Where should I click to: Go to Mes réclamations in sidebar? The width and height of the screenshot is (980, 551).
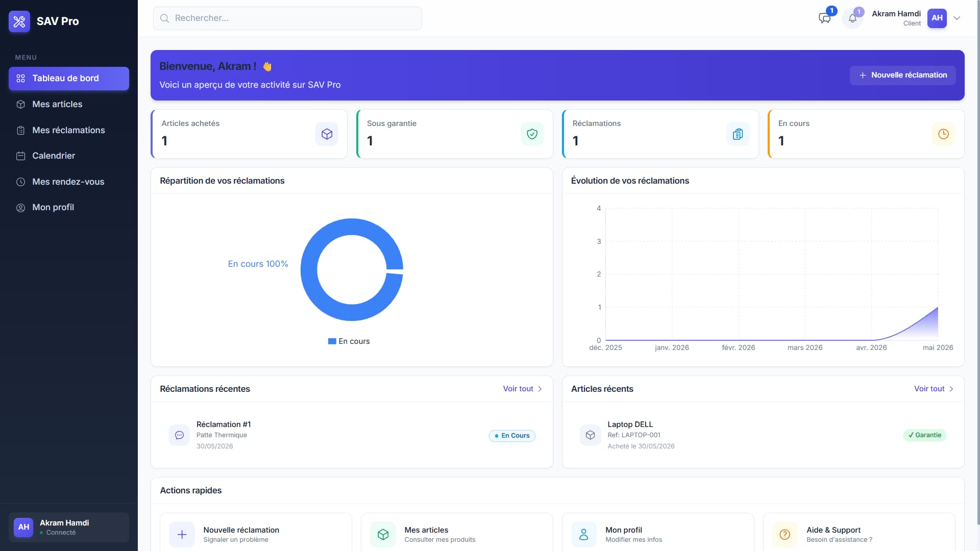pos(69,130)
